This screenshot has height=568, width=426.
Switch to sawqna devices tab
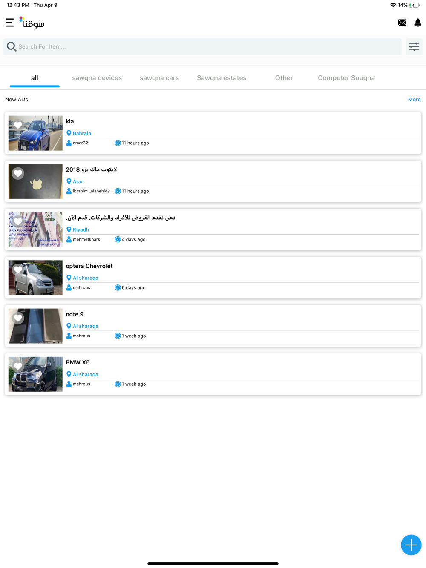[x=97, y=78]
